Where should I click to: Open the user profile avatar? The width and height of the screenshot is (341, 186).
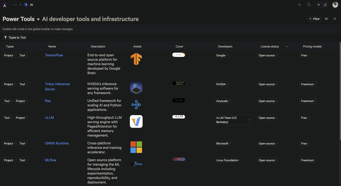point(335,5)
